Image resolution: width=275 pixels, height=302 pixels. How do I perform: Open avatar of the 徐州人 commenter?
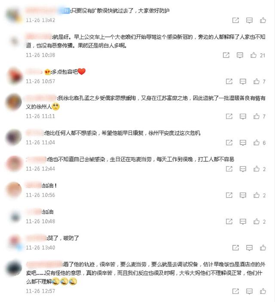[x=13, y=102]
